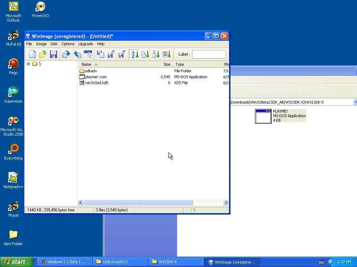The image size is (357, 267).
Task: Open the Mypal desktop icon
Action: [x=13, y=209]
